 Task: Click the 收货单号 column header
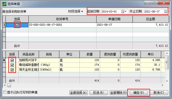(62, 19)
